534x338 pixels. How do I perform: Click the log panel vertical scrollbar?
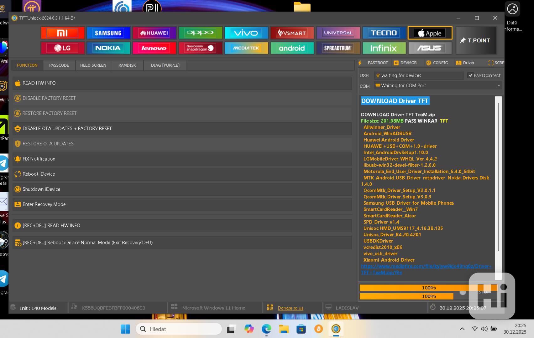498,175
